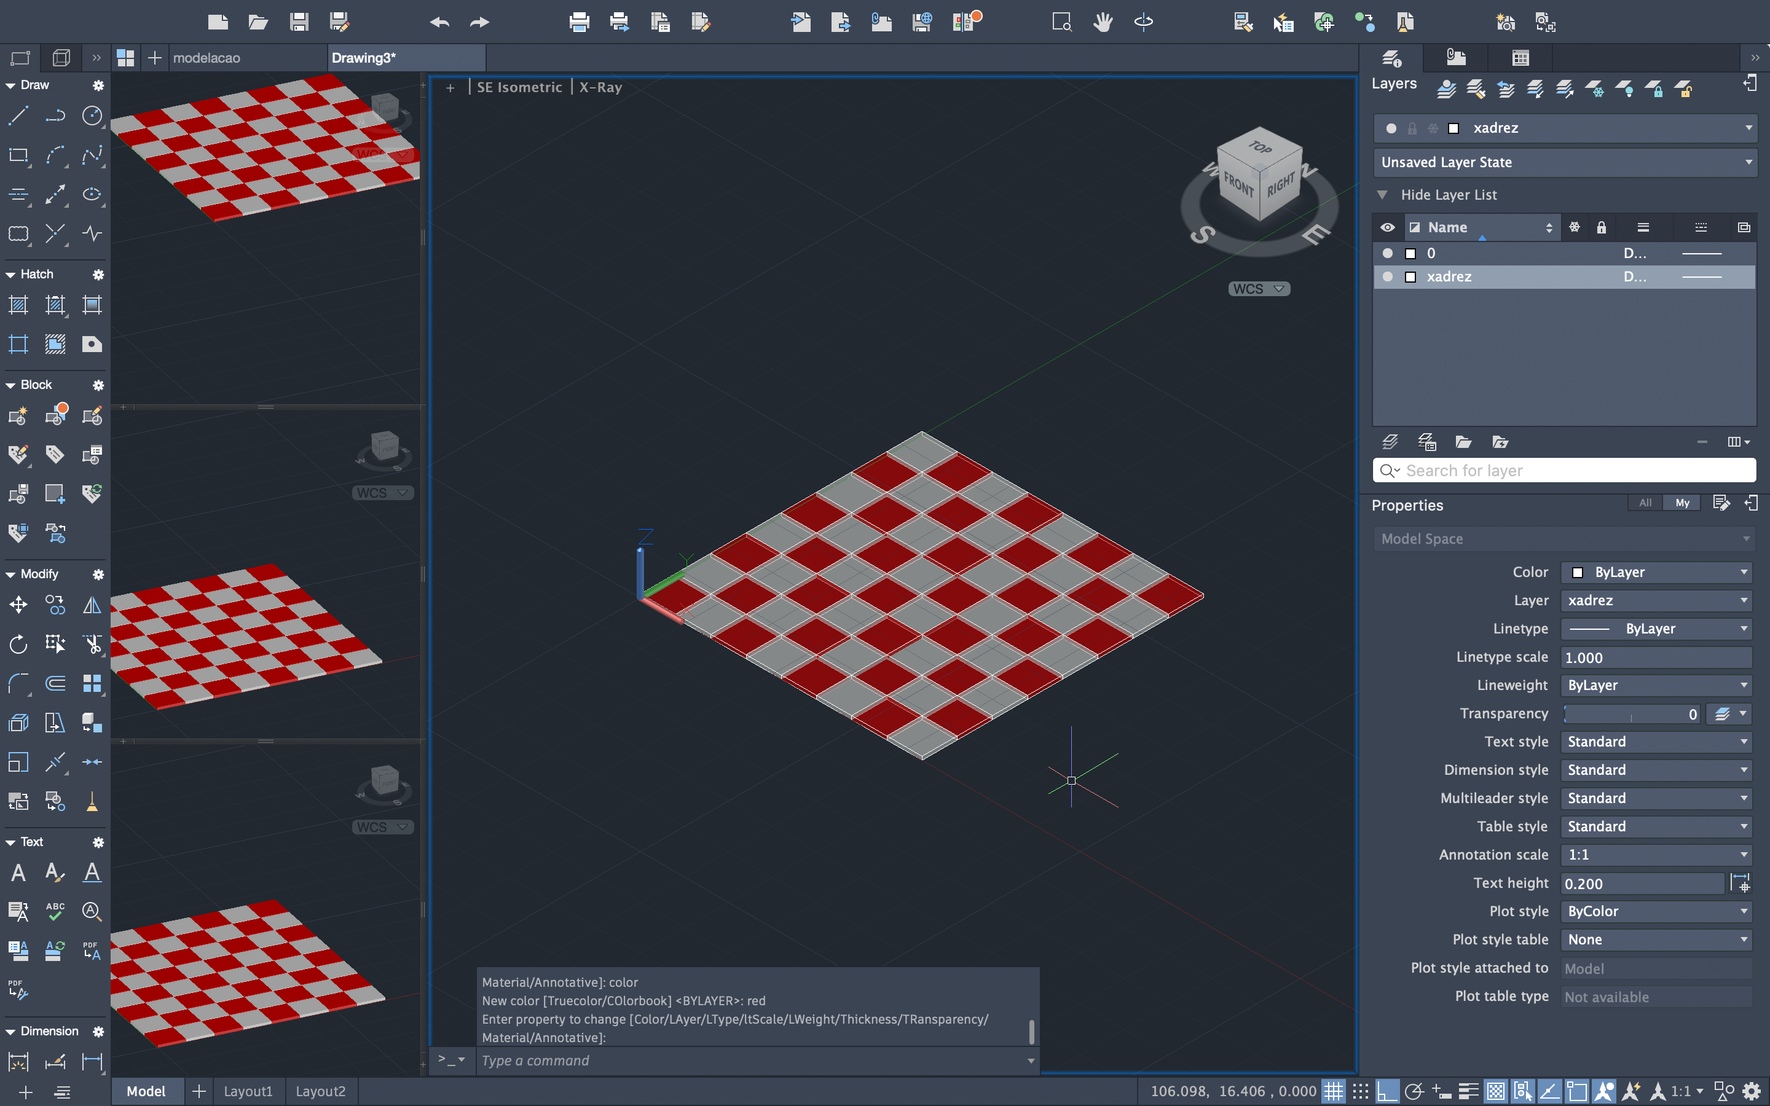Click the FRONT face of ViewCube
This screenshot has width=1770, height=1106.
pyautogui.click(x=1238, y=184)
